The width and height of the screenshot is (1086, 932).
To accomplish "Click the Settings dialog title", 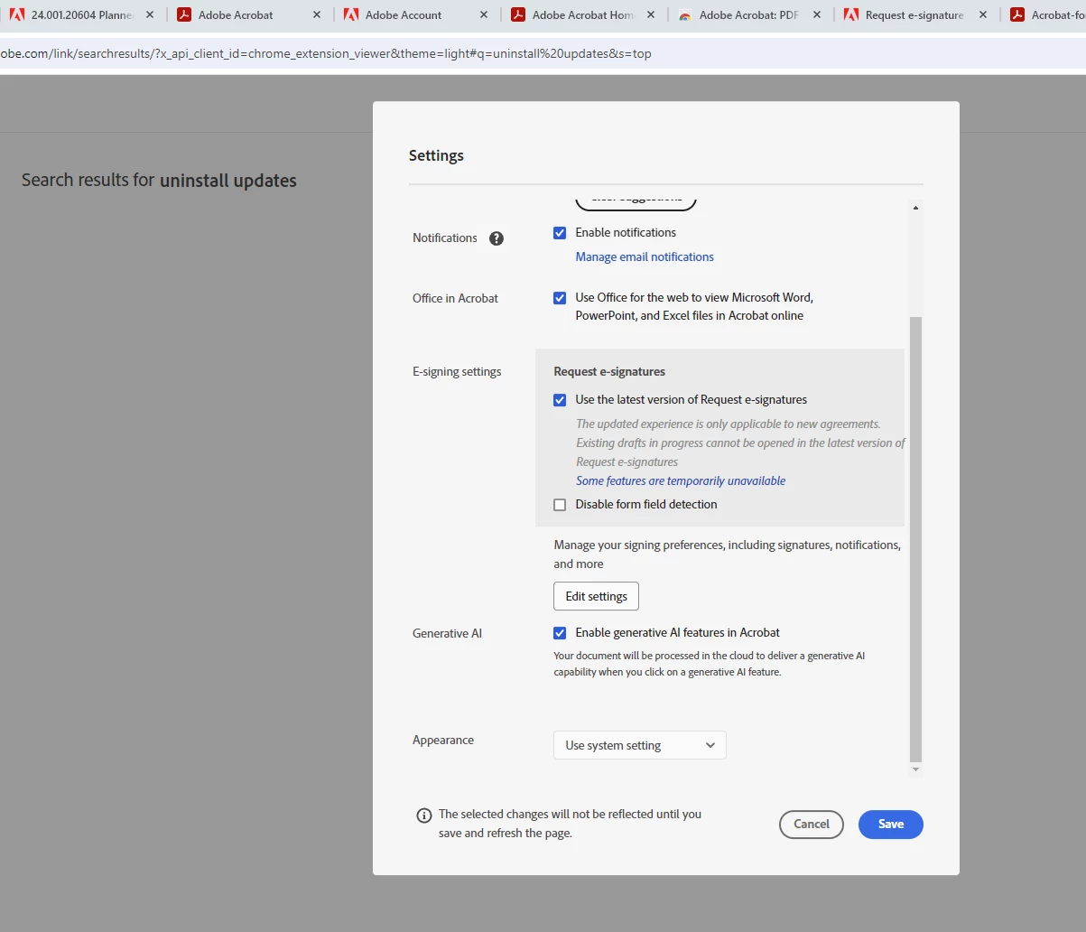I will 436,155.
